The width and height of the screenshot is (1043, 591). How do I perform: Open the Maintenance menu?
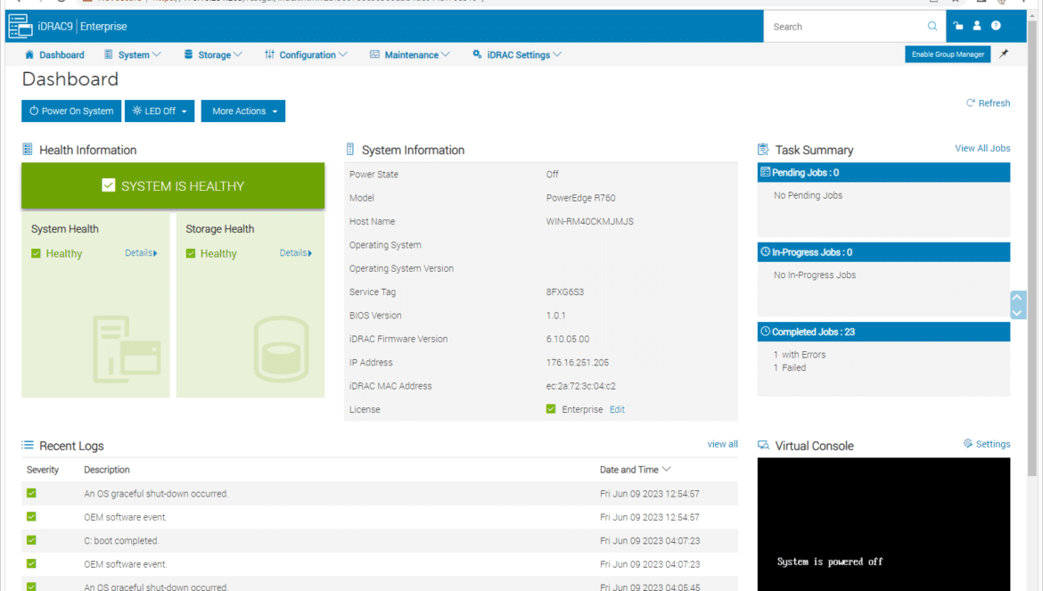point(410,54)
